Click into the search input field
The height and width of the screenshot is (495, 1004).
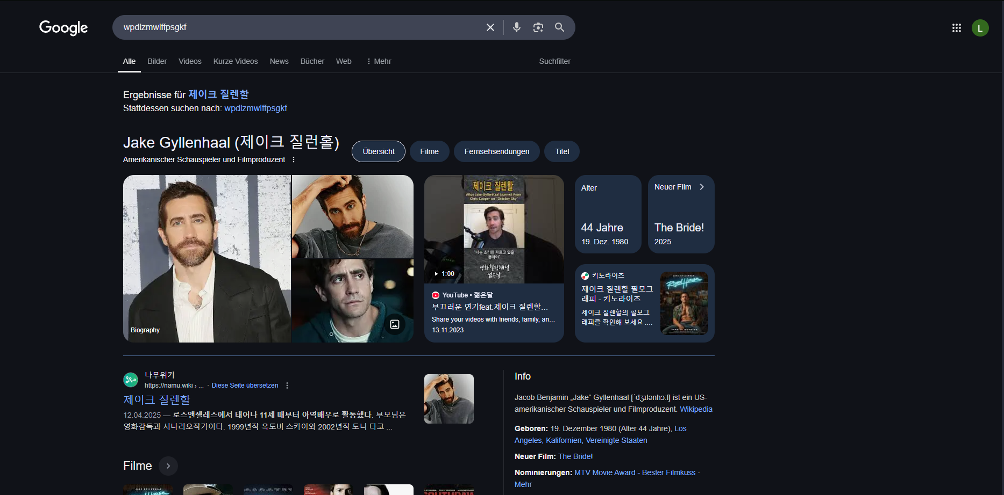301,27
